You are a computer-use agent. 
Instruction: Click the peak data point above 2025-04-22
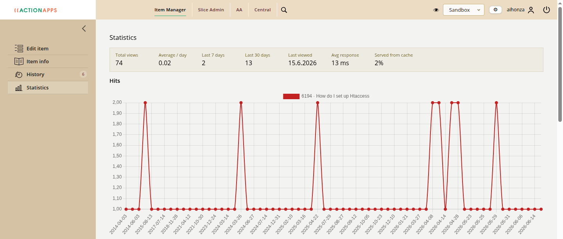[x=317, y=103]
